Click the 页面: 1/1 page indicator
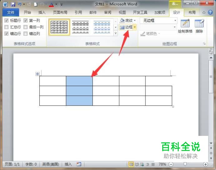This screenshot has height=170, width=216. coord(12,164)
